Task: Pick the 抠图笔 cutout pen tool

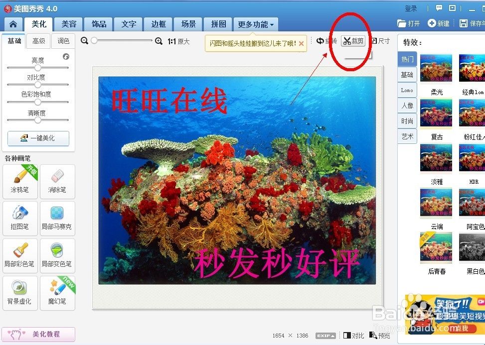Action: (x=20, y=219)
